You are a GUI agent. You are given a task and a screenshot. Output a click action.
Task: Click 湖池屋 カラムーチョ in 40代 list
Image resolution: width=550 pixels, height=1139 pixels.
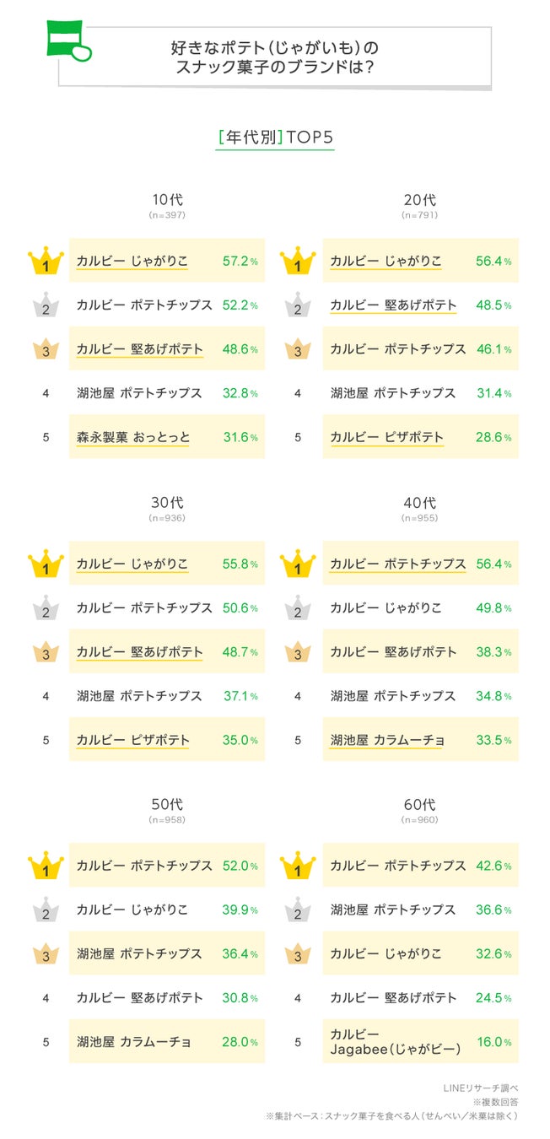coord(387,740)
